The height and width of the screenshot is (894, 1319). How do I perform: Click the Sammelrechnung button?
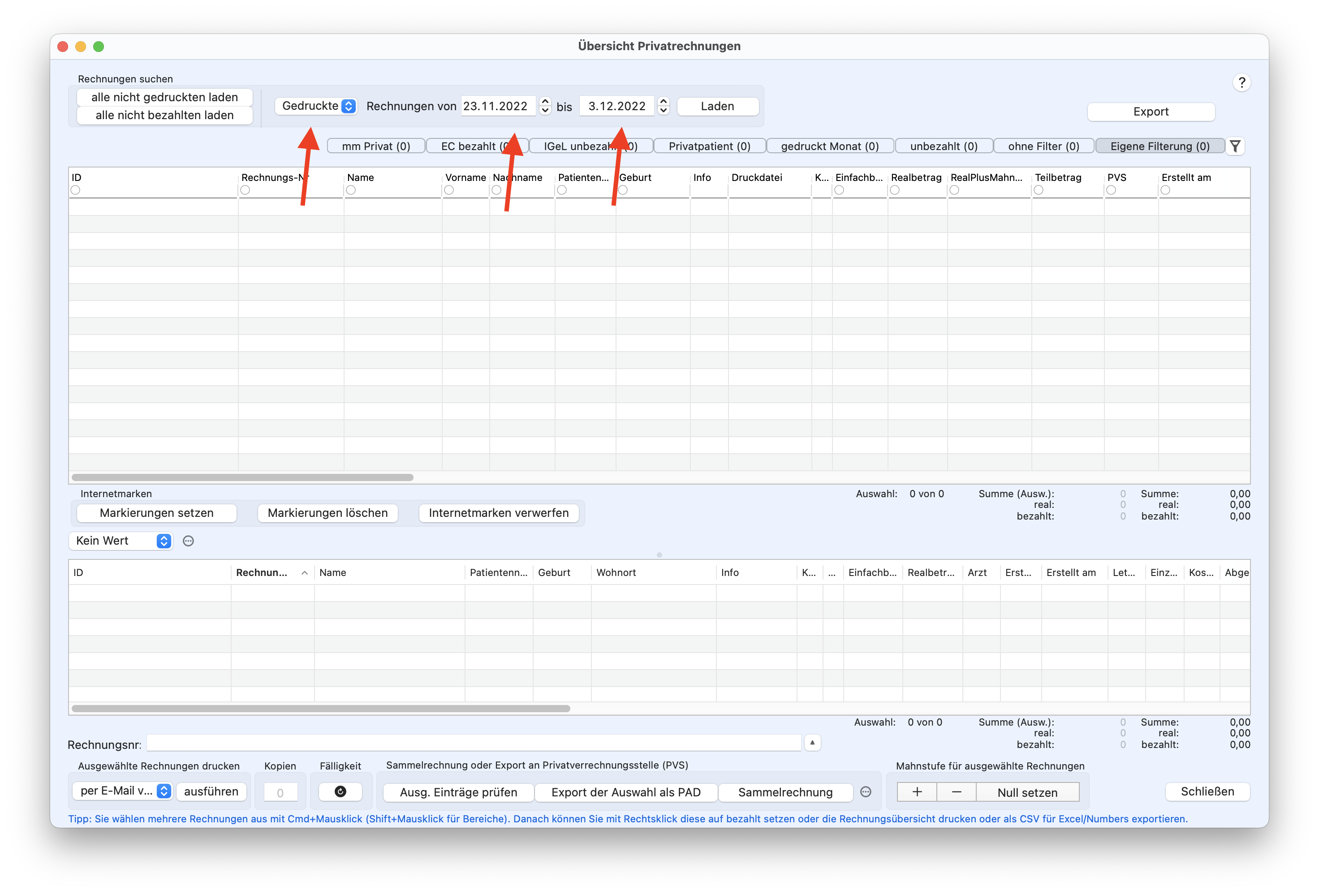[785, 792]
